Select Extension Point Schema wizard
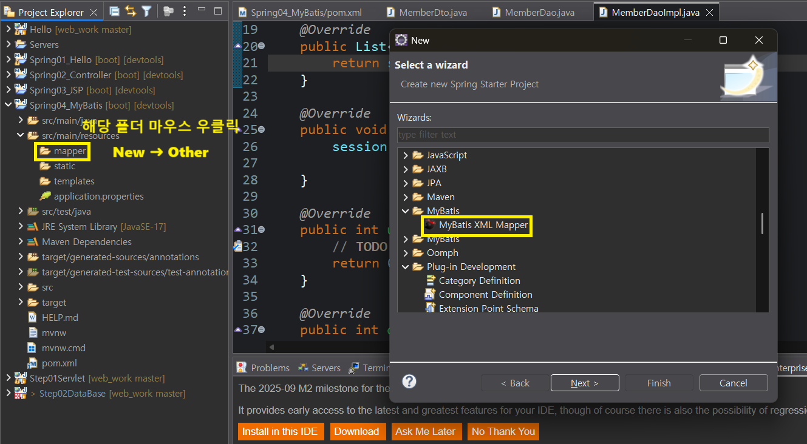The image size is (807, 444). point(481,308)
